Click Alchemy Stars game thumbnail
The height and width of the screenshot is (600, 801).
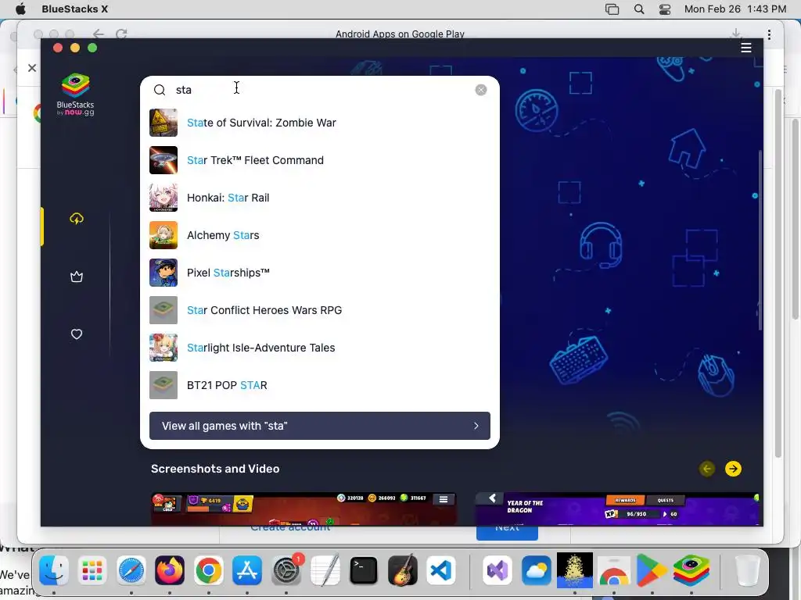(163, 235)
